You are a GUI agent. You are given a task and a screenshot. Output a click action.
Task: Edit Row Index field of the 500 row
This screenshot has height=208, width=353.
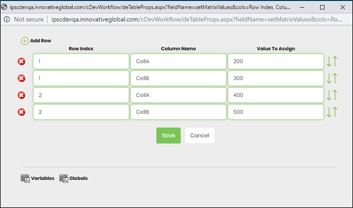click(x=81, y=112)
